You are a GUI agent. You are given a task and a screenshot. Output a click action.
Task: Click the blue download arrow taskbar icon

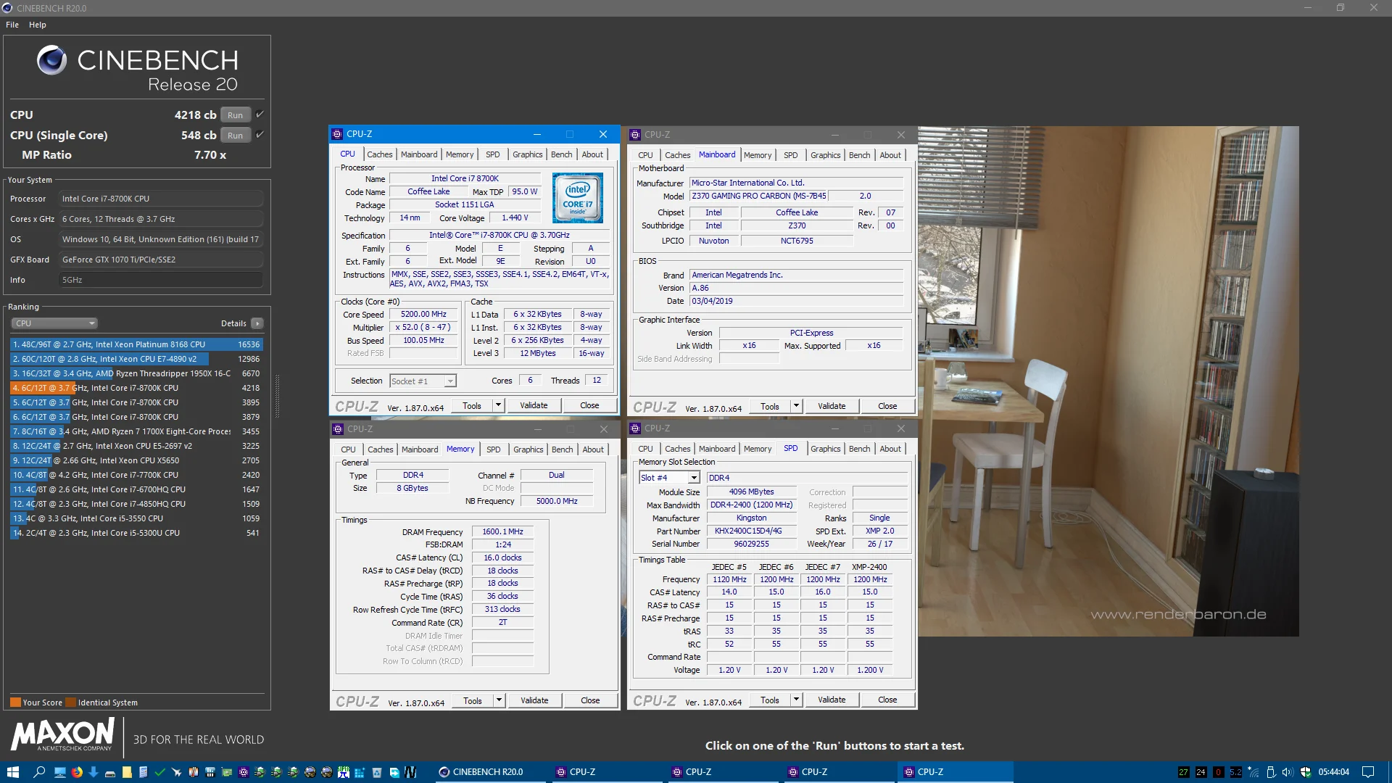pos(94,772)
